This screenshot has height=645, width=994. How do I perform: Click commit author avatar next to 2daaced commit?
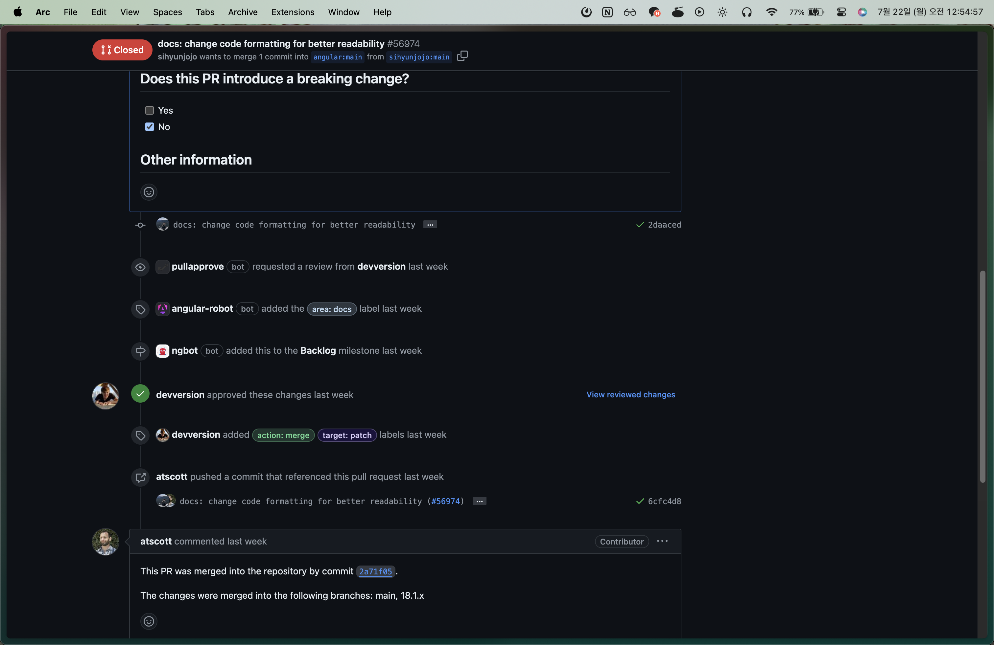[162, 224]
